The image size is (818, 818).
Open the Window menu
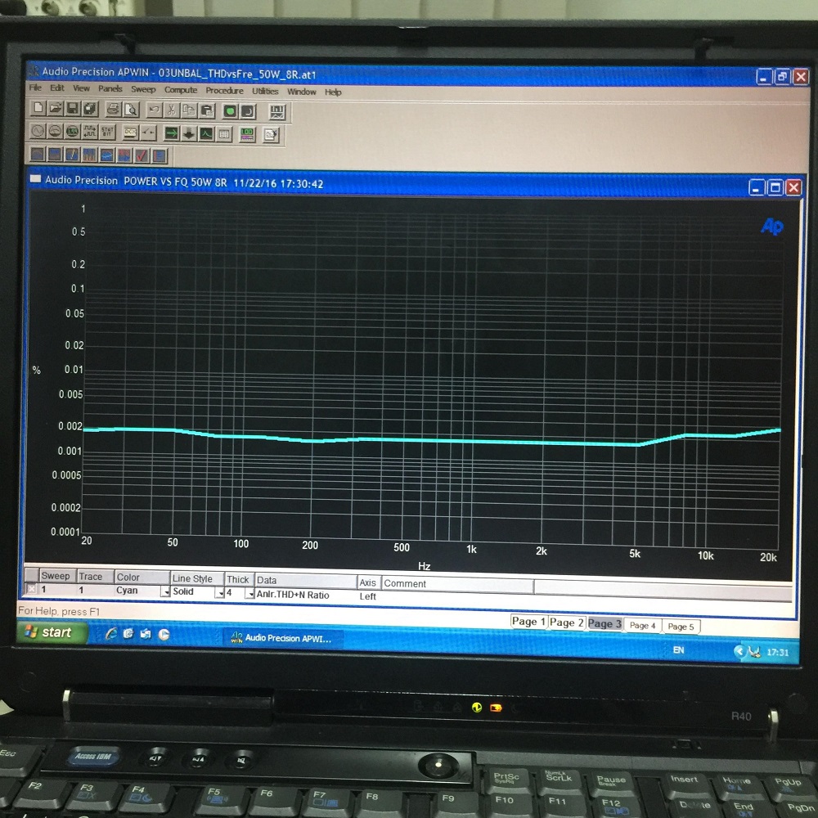[x=302, y=92]
